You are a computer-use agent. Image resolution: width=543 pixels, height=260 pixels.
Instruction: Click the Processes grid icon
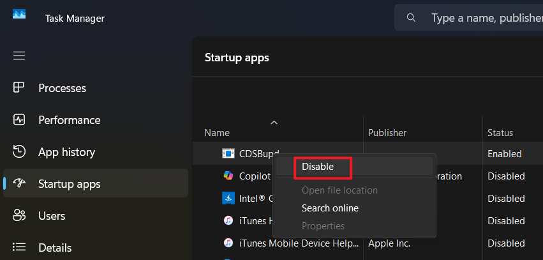pyautogui.click(x=19, y=88)
